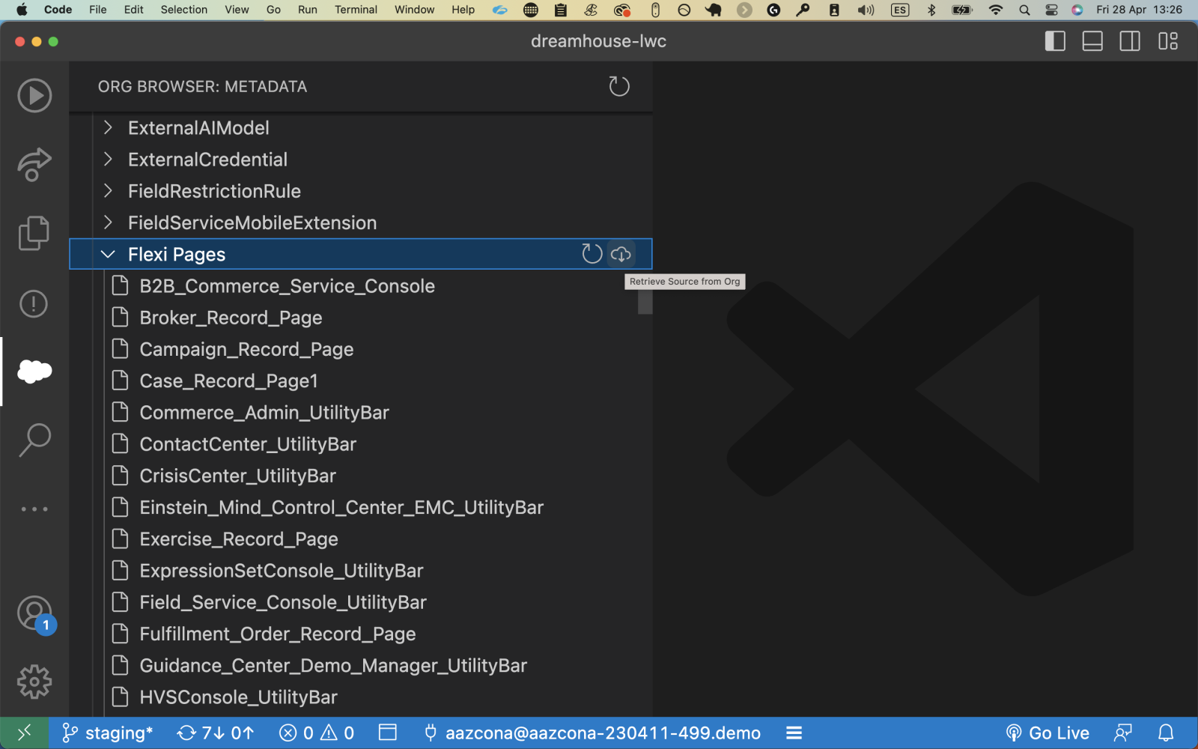Open org in browser status icon
Image resolution: width=1198 pixels, height=749 pixels.
click(388, 733)
